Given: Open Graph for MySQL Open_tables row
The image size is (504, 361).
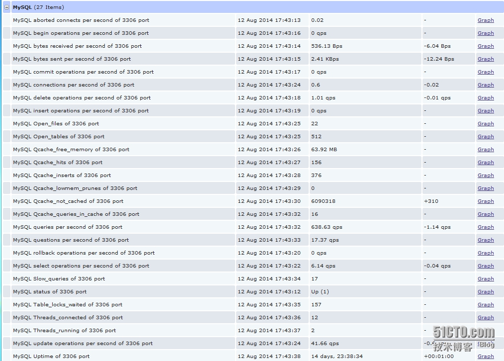Looking at the screenshot, I should (485, 136).
